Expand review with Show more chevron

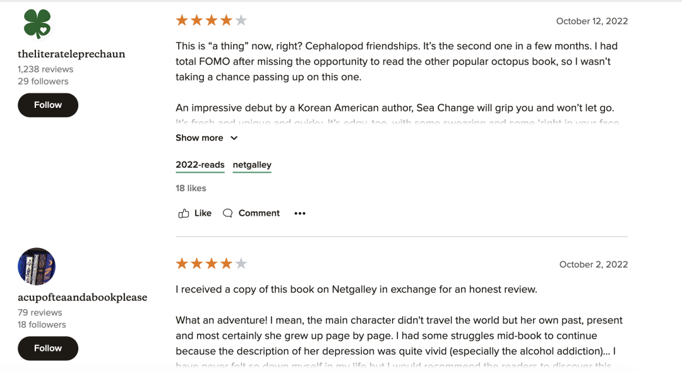tap(234, 138)
